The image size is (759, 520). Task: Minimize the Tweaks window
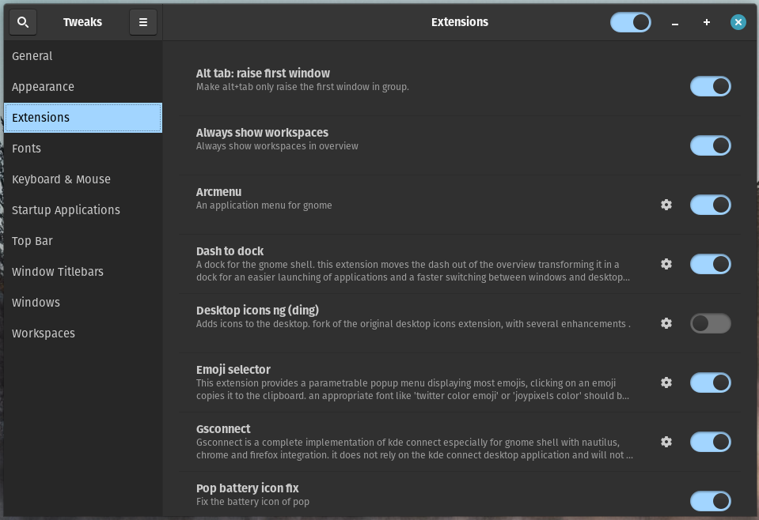675,22
